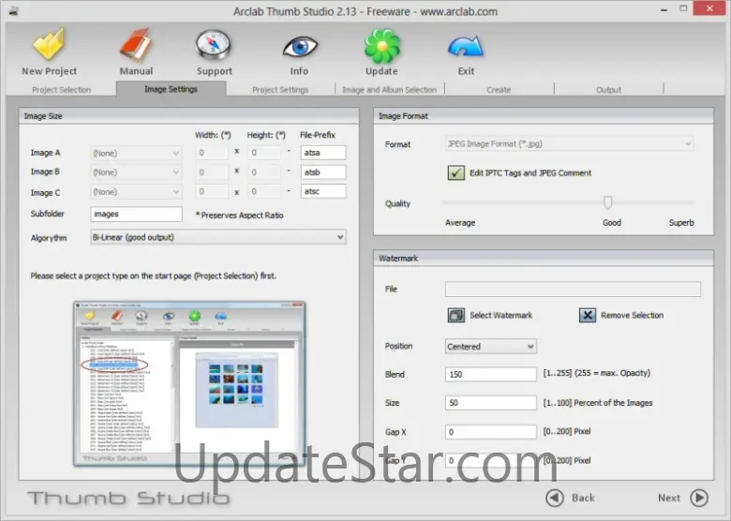
Task: Click the application icon in title bar
Action: coord(13,11)
